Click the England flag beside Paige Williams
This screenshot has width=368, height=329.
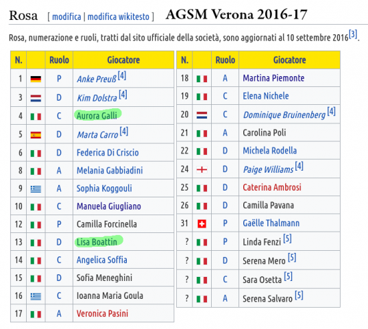pos(201,169)
